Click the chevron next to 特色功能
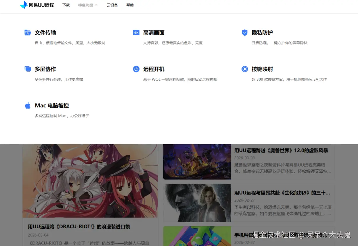The image size is (358, 246). pos(96,5)
